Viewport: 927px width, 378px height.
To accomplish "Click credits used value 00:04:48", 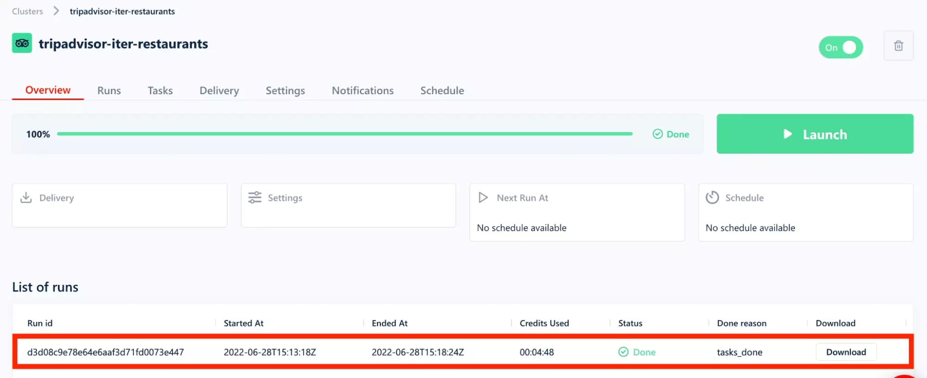I will [537, 352].
